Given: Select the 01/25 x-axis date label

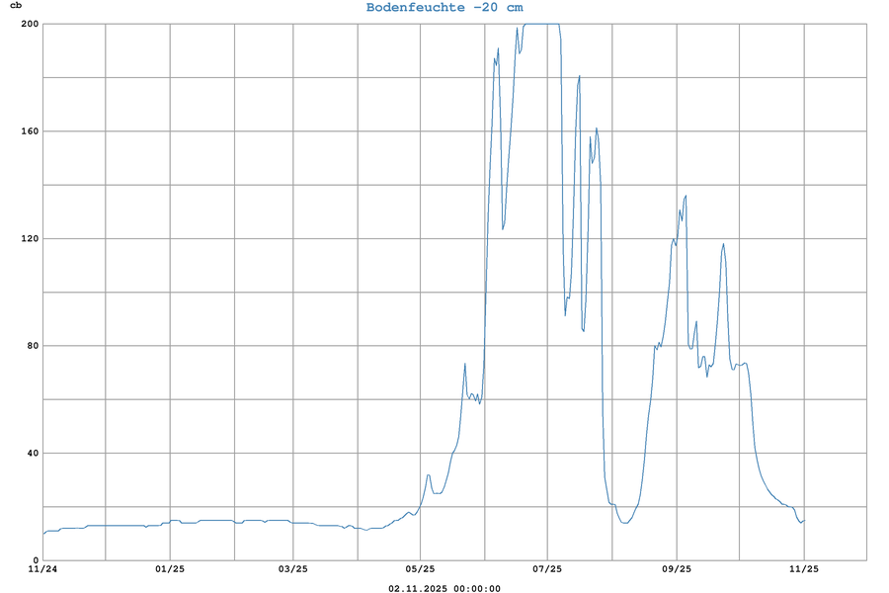Looking at the screenshot, I should coord(170,569).
